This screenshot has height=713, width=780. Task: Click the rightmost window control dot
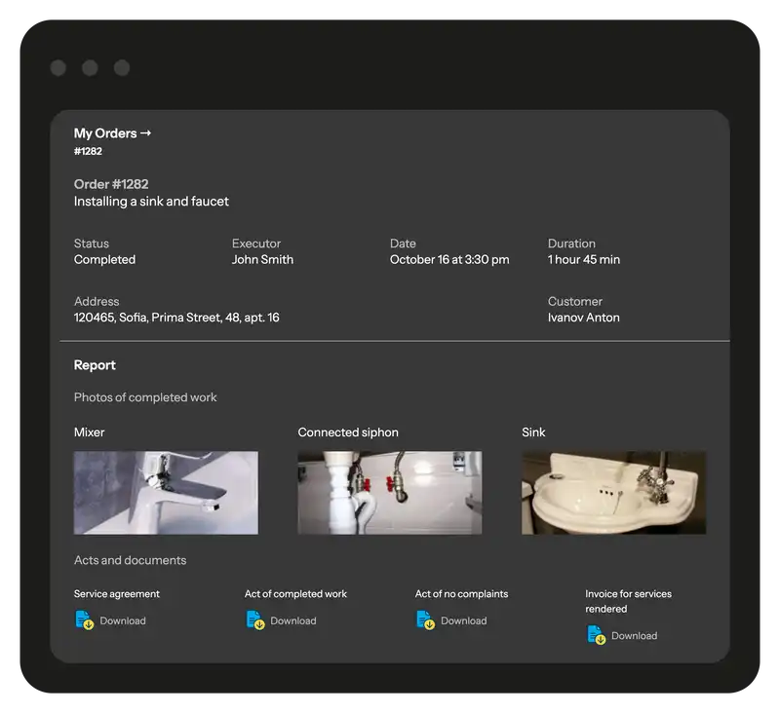click(122, 67)
